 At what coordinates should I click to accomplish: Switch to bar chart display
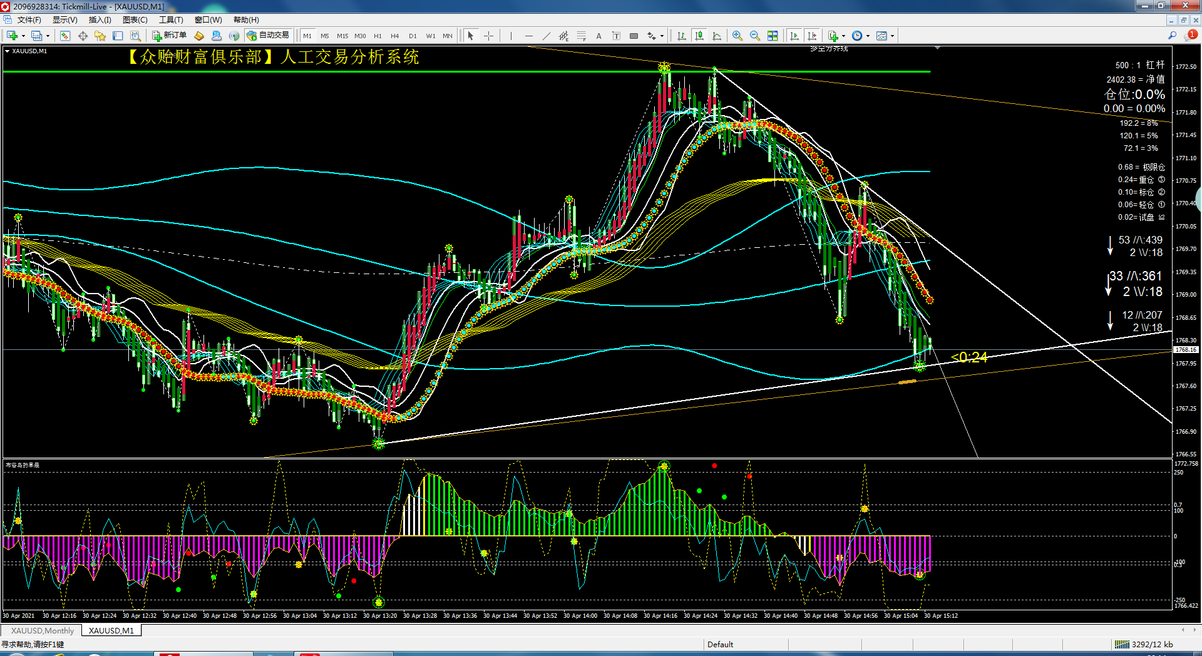(682, 36)
